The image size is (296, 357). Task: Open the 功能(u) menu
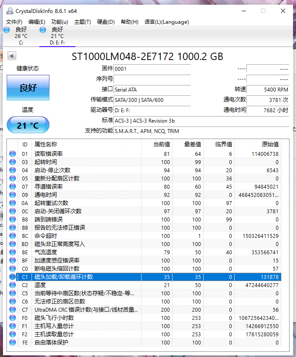(60, 22)
